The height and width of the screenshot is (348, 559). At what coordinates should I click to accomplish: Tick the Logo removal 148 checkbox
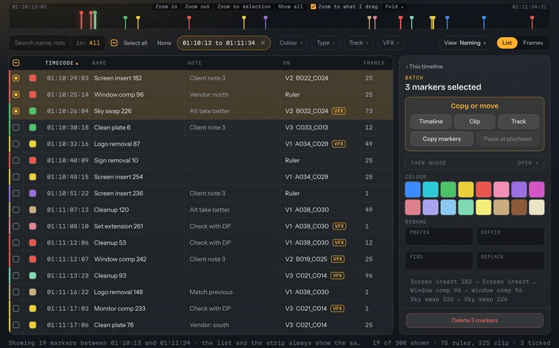[16, 292]
